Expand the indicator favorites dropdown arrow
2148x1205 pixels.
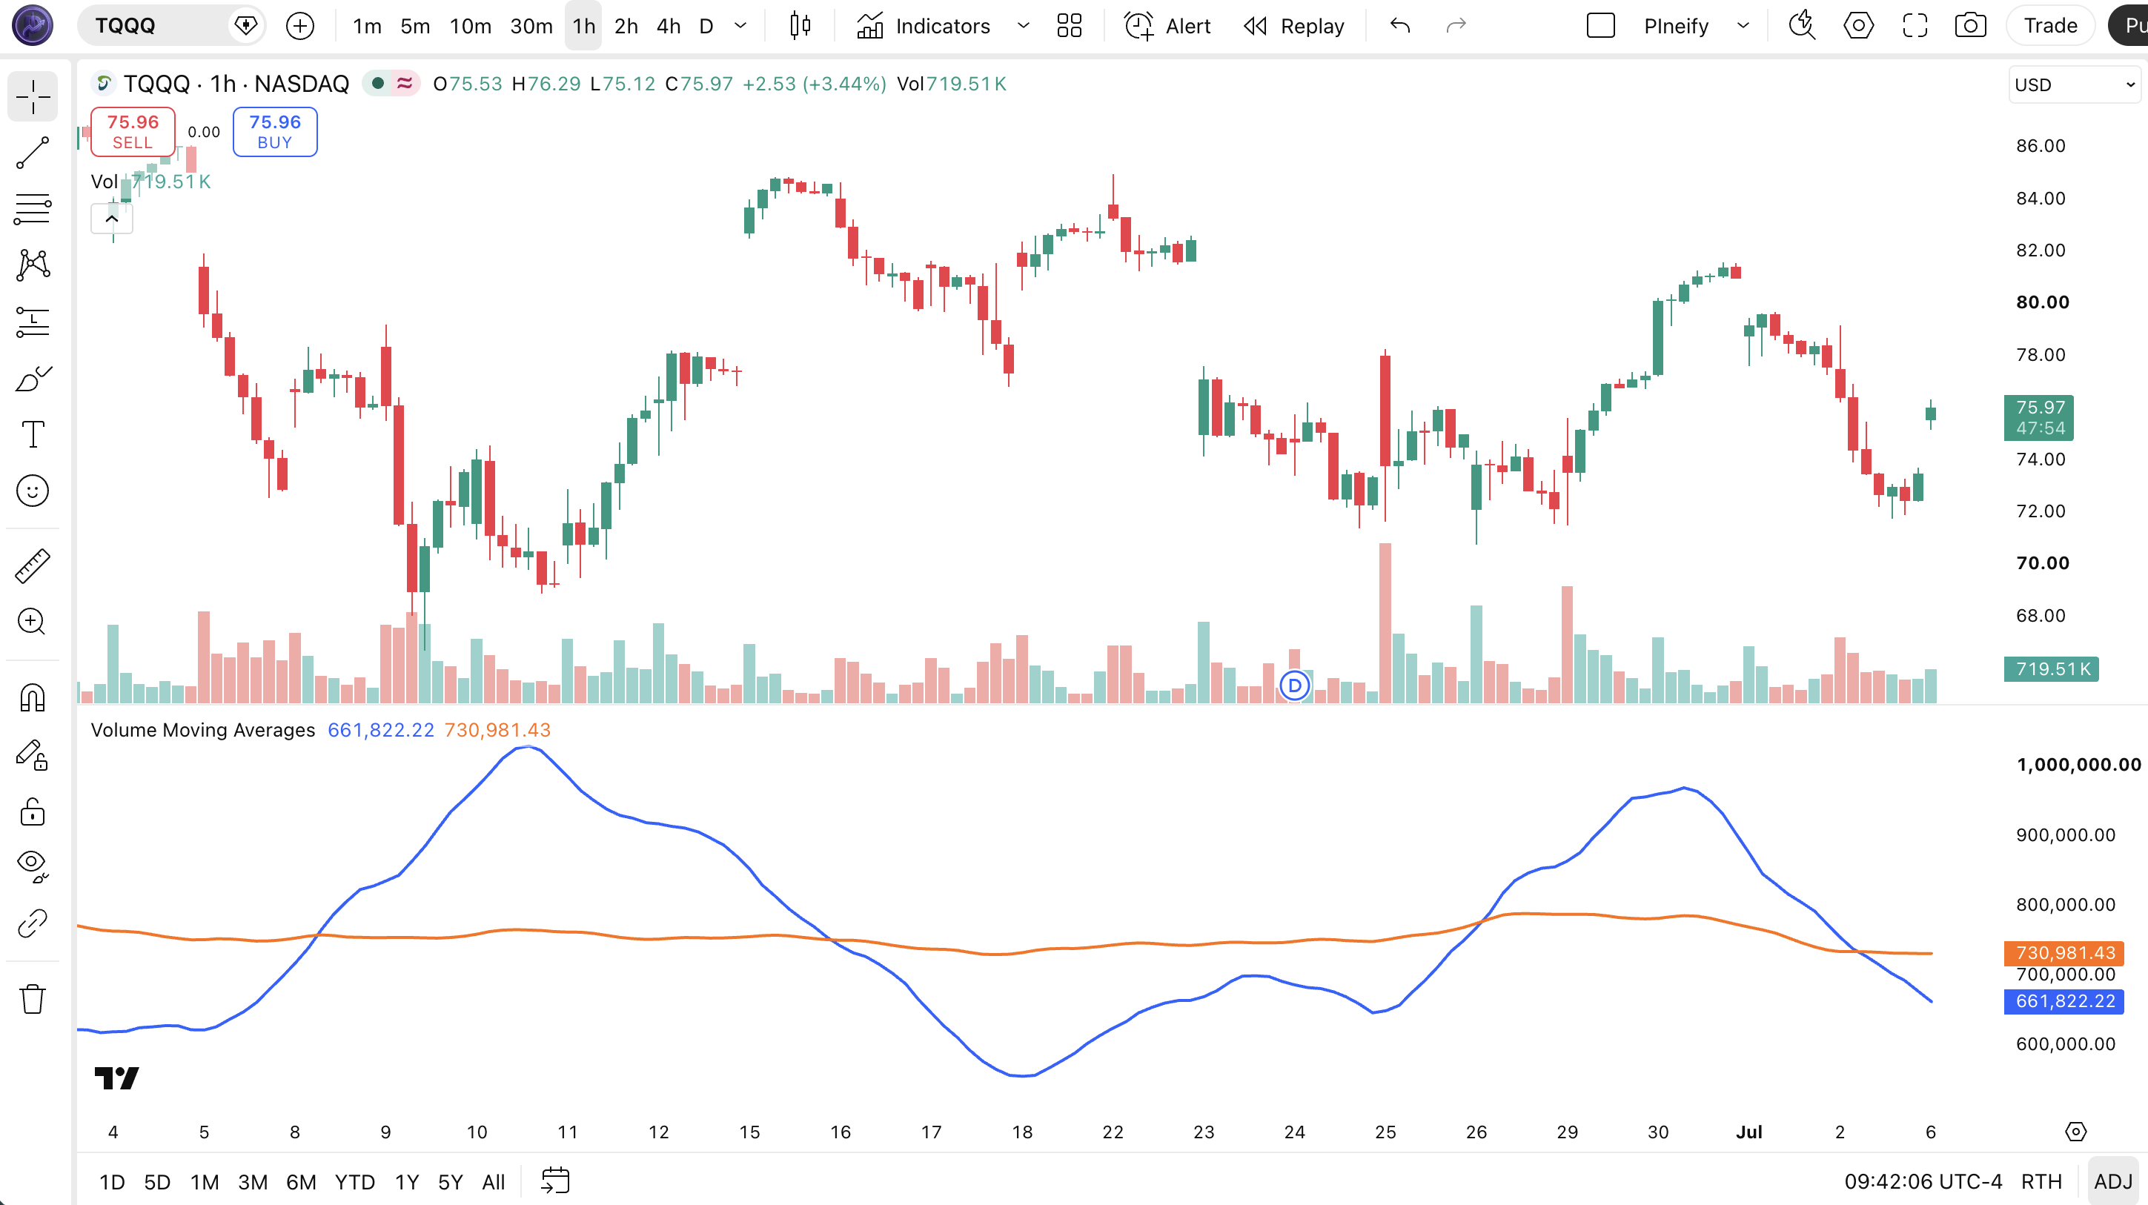1023,26
